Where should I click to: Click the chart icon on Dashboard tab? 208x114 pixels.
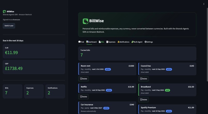pyautogui.click(x=87, y=42)
